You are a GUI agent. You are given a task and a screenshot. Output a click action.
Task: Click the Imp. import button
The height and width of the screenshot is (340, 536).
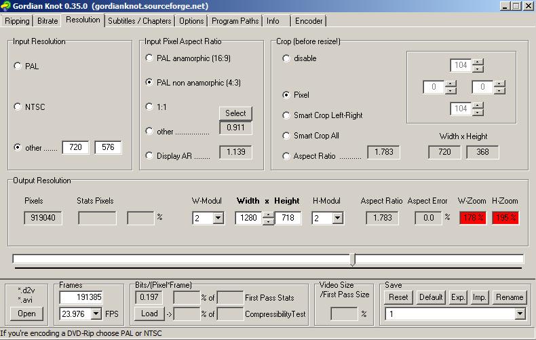coord(479,297)
